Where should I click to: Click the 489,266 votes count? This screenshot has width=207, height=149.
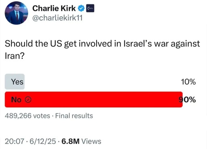tap(27, 116)
